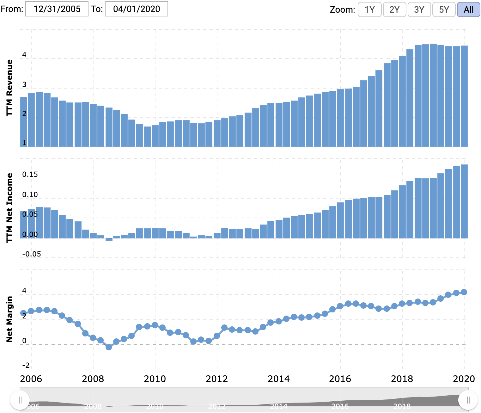Click the lowest Net Margin point below zero
Screen dimensions: 481x413
click(x=109, y=347)
